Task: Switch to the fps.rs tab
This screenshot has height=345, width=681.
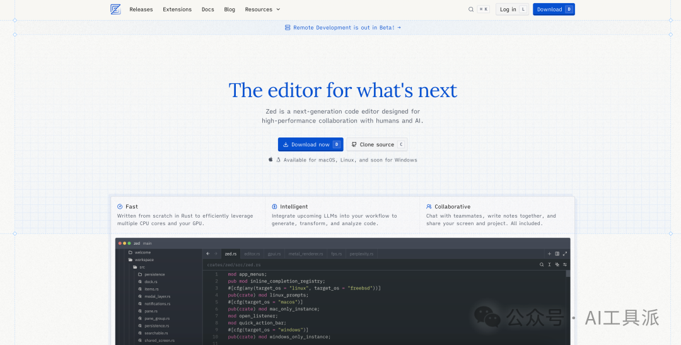Action: click(337, 254)
